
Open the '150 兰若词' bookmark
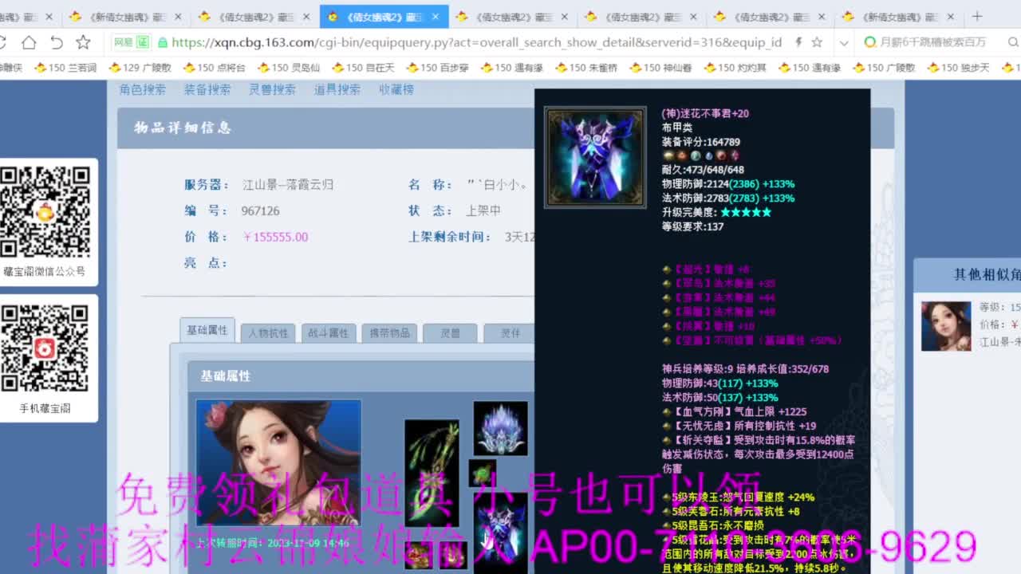65,68
